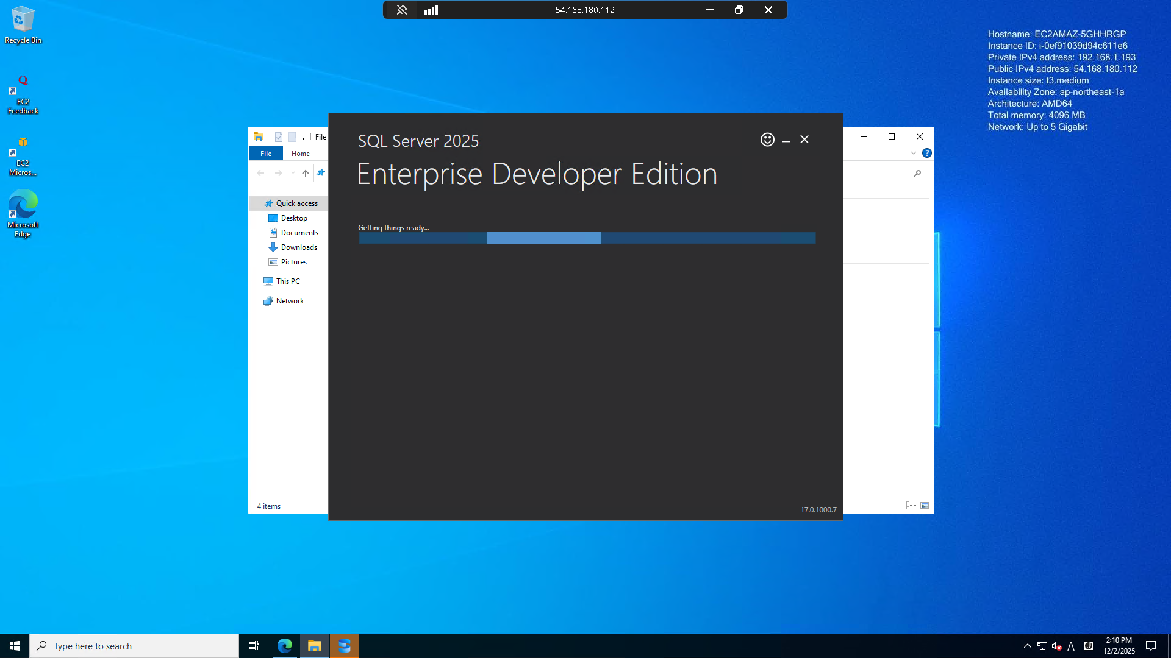Open the Home ribbon tab
Image resolution: width=1171 pixels, height=658 pixels.
point(300,154)
